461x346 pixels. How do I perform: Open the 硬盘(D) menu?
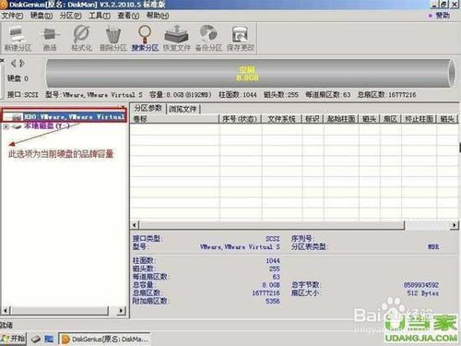[41, 16]
